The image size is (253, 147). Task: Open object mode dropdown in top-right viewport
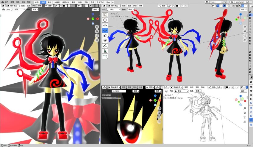(x=114, y=6)
